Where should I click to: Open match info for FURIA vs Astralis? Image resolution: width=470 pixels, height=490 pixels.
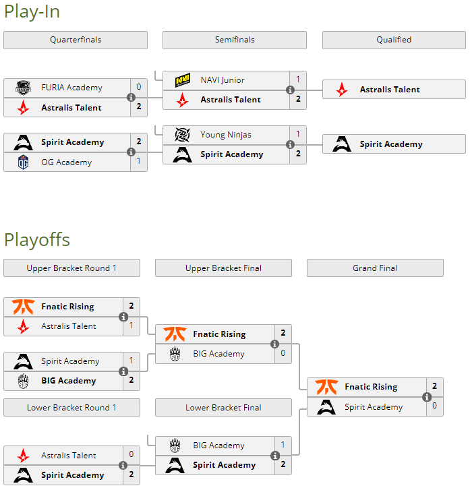[x=131, y=98]
